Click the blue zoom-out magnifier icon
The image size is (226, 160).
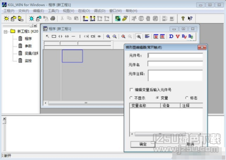(114, 36)
